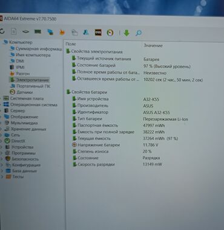Image resolution: width=224 pixels, height=230 pixels.
Task: Select the DirectX category
Action: click(x=15, y=141)
